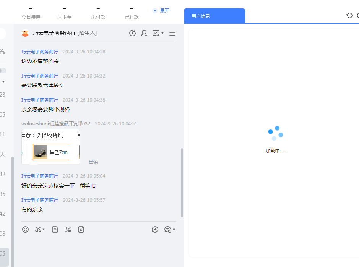The height and width of the screenshot is (267, 359).
Task: Click the undo arrow at top right
Action: coord(349,15)
